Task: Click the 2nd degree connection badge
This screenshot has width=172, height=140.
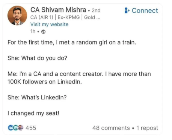Action: [96, 11]
